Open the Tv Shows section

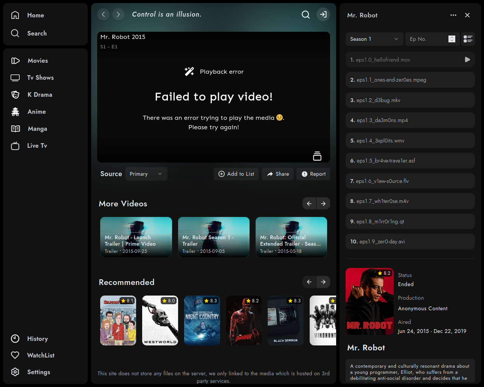(x=33, y=77)
